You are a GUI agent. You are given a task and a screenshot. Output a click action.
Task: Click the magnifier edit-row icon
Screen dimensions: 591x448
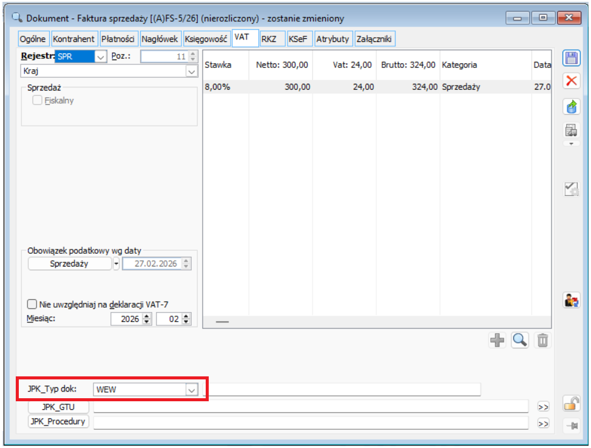[x=519, y=341]
